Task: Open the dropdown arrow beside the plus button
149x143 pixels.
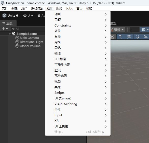Action: click(x=7, y=29)
